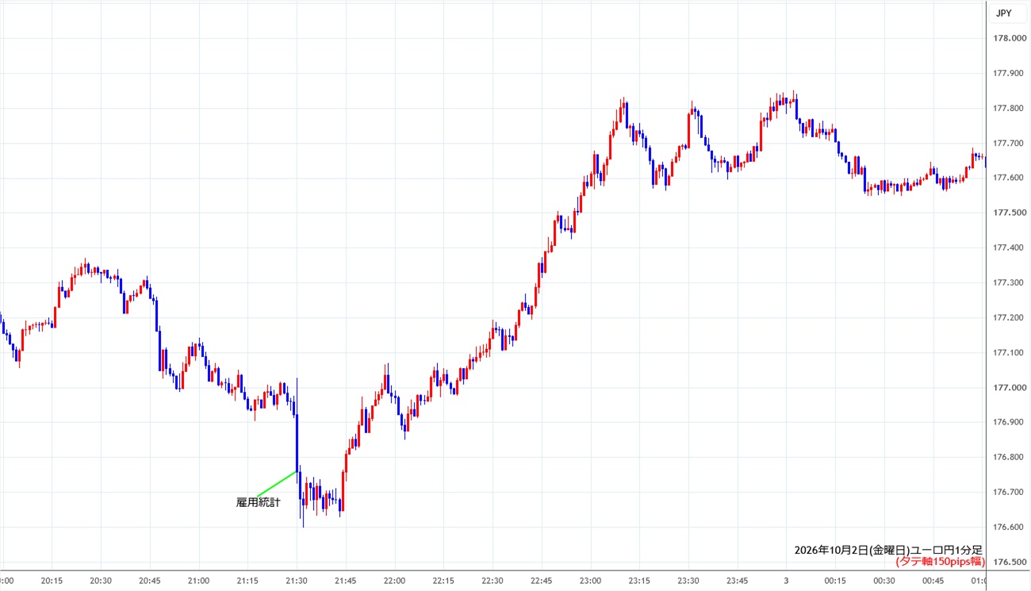The width and height of the screenshot is (1031, 591).
Task: Click the 21:15 time axis label
Action: tap(247, 581)
